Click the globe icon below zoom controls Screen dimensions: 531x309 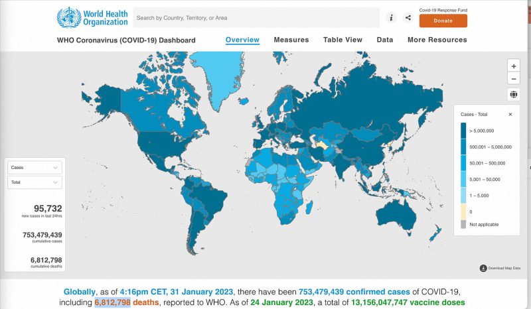tap(513, 95)
